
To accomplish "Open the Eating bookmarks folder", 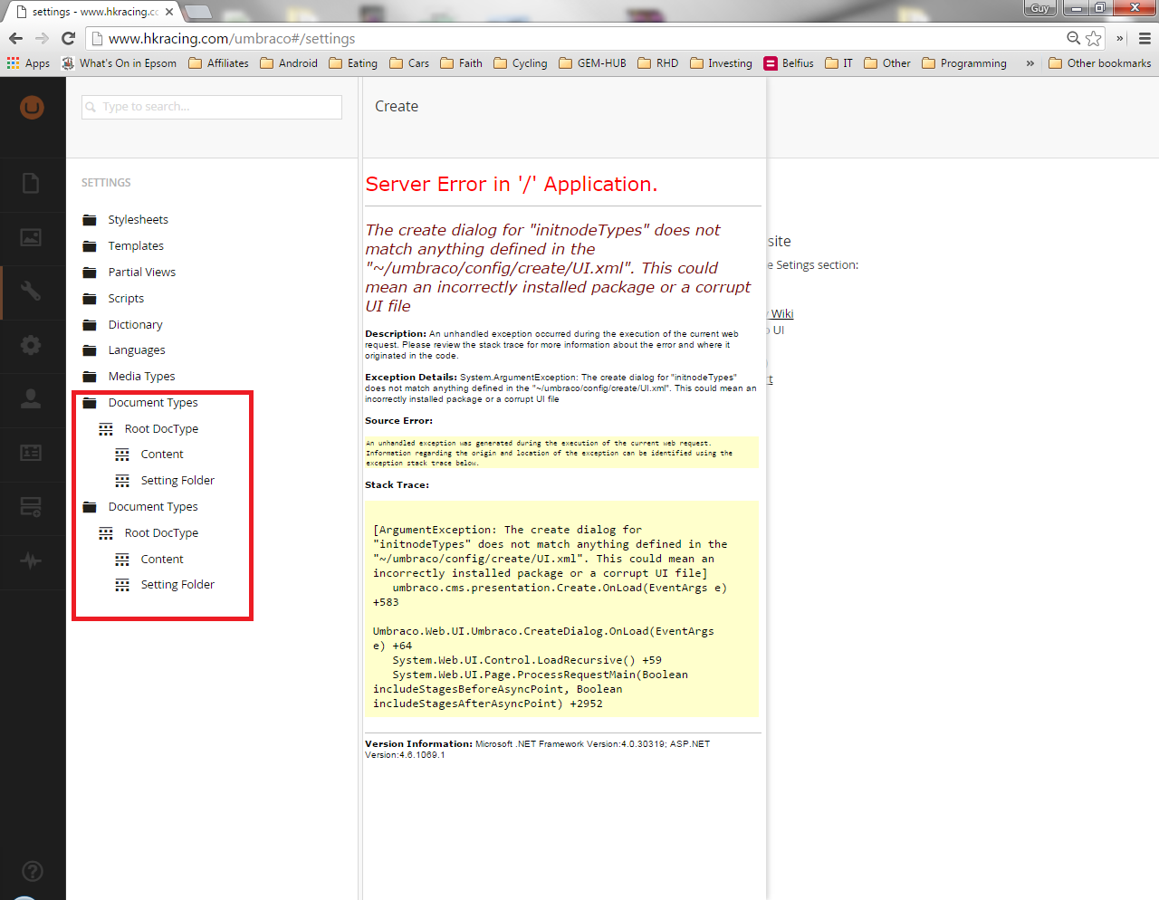I will click(x=353, y=63).
